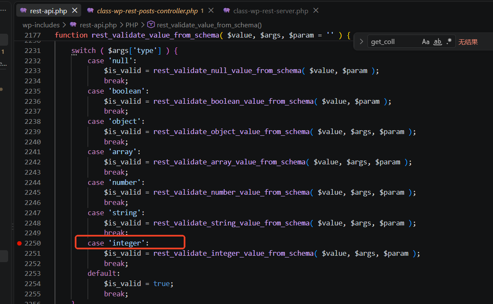This screenshot has height=304, width=493.
Task: Select PHP segment in the breadcrumb
Action: pyautogui.click(x=132, y=25)
